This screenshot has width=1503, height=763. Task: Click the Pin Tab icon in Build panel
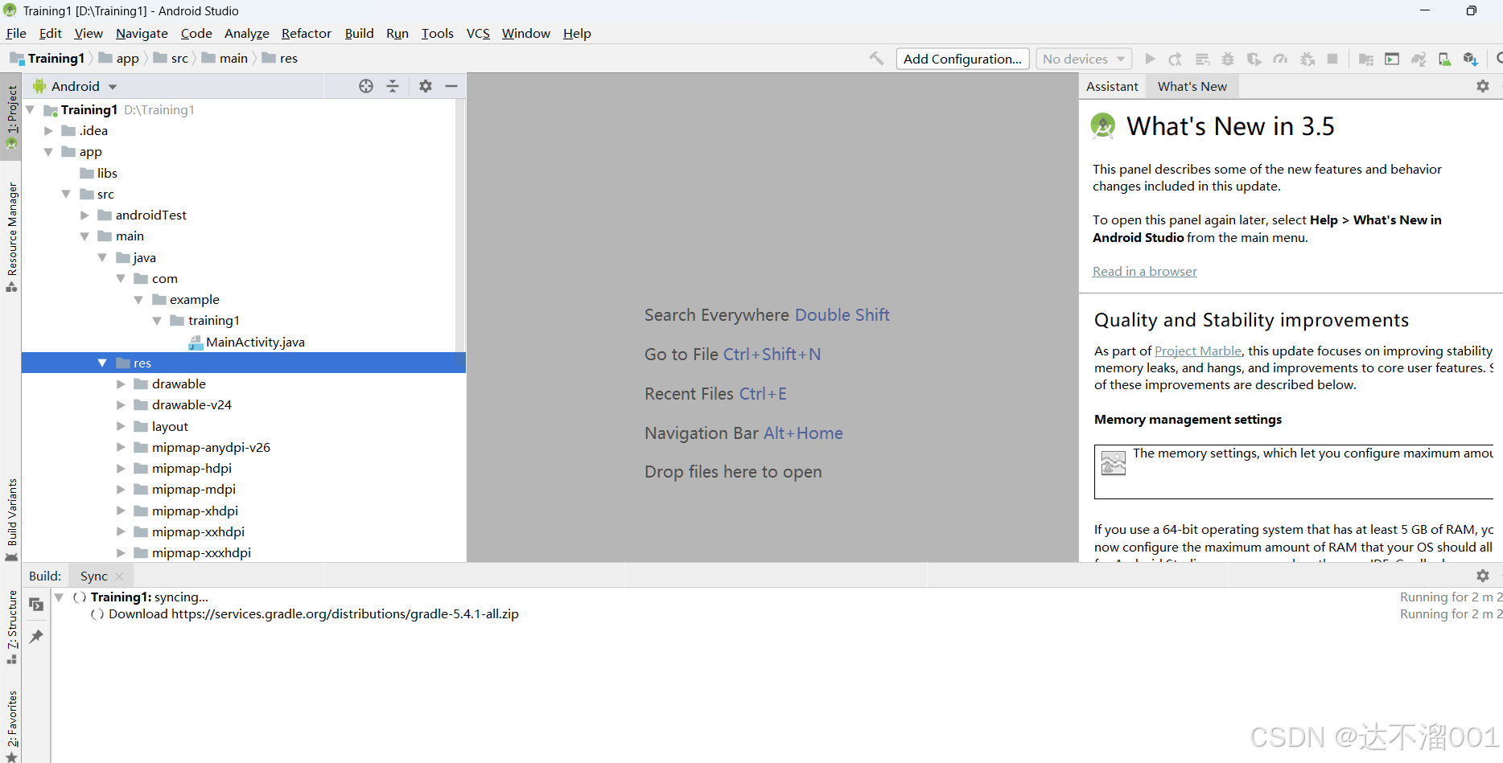pos(36,637)
